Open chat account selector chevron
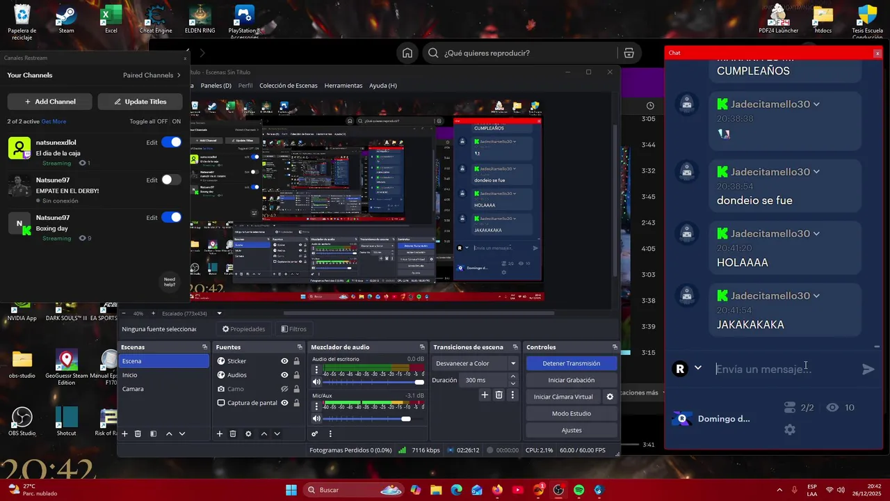This screenshot has height=501, width=890. pyautogui.click(x=698, y=368)
